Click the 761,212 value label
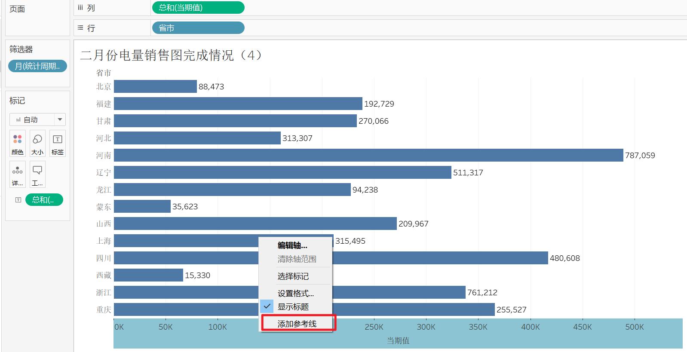Viewport: 687px width, 352px height. coord(482,292)
